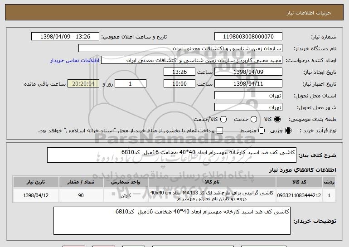Click item code 0933211083444212 cell

299,195
